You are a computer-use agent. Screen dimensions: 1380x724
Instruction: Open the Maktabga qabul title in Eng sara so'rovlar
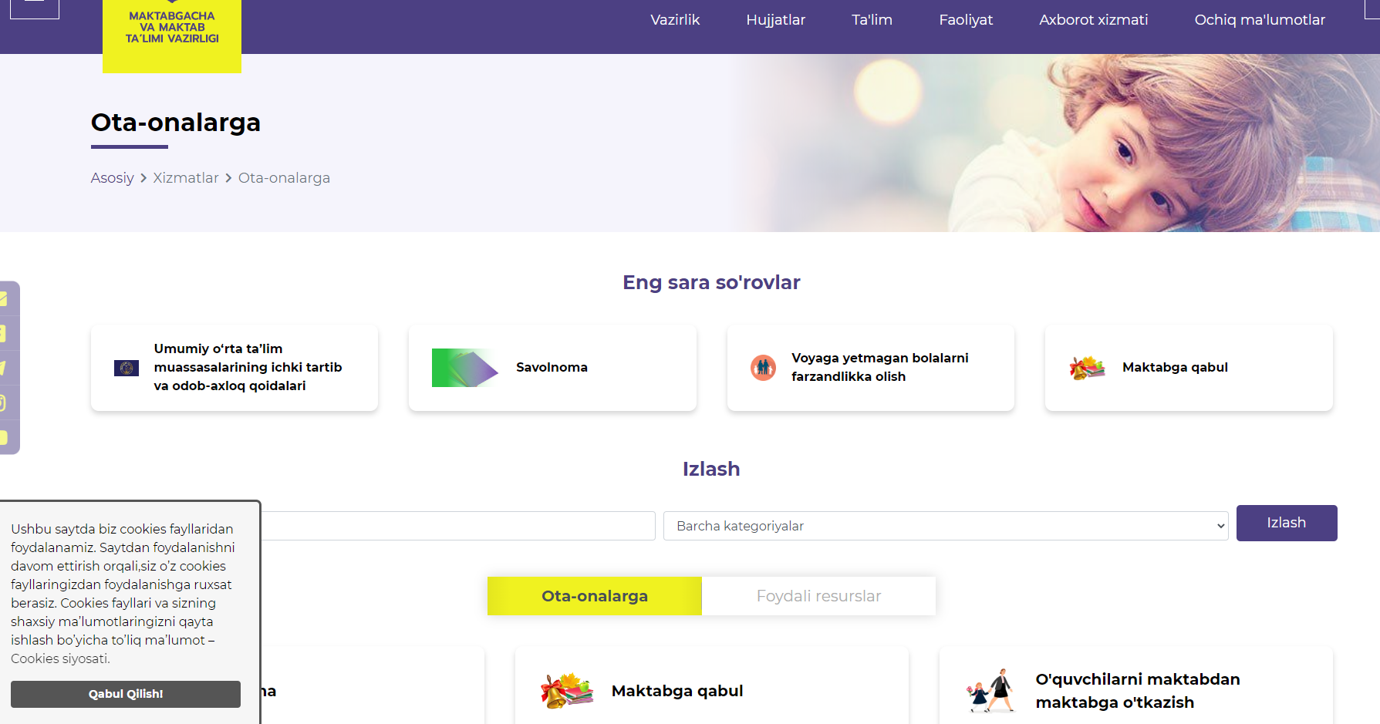point(1175,368)
